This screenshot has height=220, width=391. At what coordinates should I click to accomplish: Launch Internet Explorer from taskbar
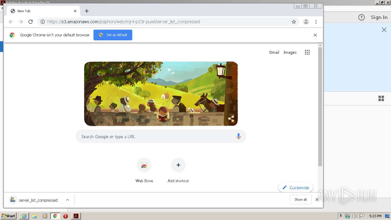tap(24, 216)
